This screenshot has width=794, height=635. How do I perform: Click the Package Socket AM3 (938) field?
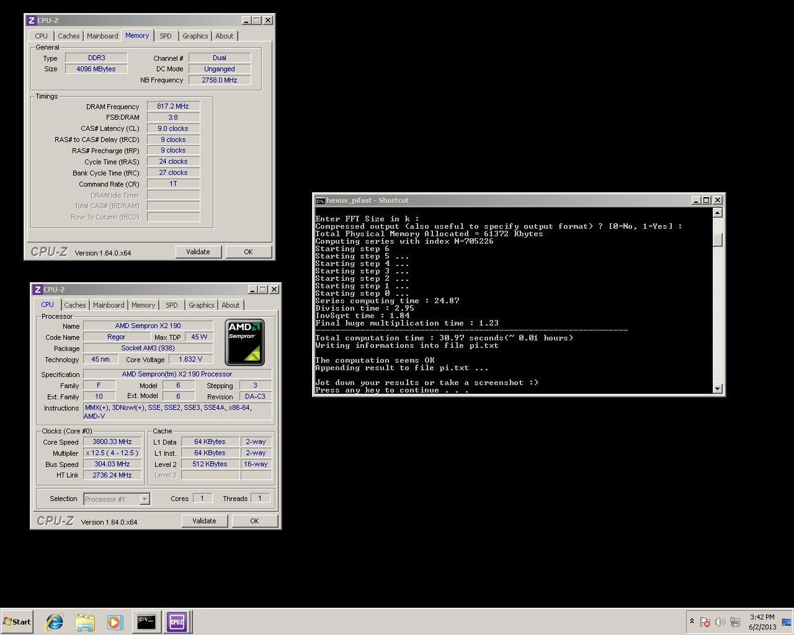pos(148,348)
